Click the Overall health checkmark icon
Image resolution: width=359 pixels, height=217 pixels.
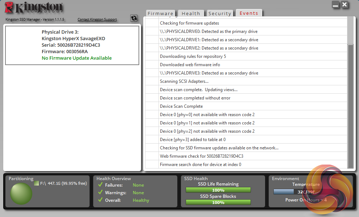point(100,200)
